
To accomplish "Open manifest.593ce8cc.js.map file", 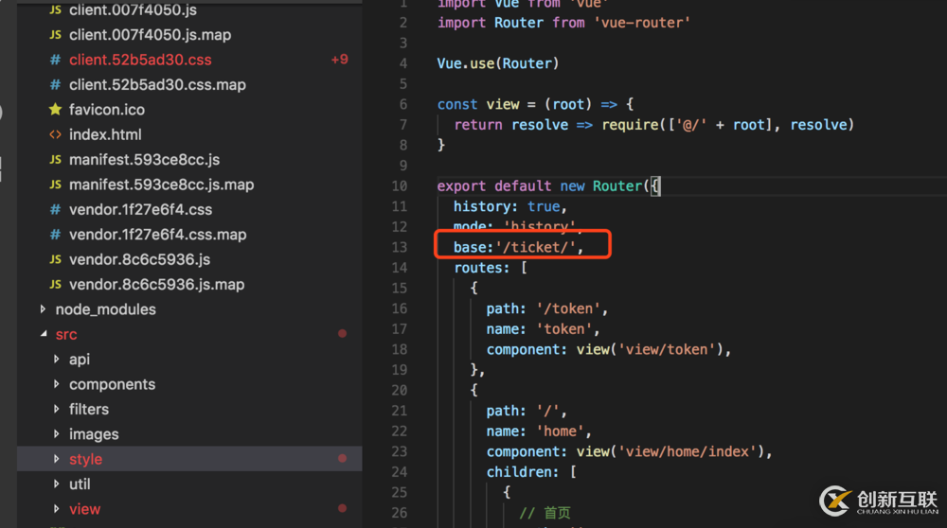I will pyautogui.click(x=161, y=185).
